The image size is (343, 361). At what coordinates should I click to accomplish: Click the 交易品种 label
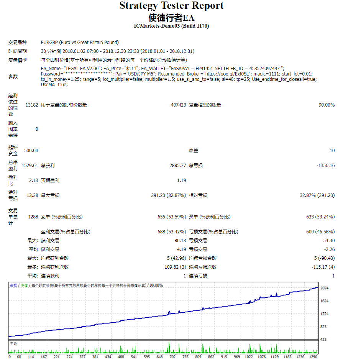click(x=18, y=43)
